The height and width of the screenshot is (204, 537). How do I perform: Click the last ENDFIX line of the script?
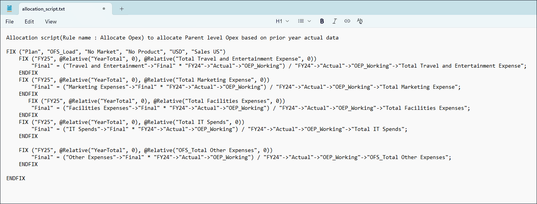point(16,178)
